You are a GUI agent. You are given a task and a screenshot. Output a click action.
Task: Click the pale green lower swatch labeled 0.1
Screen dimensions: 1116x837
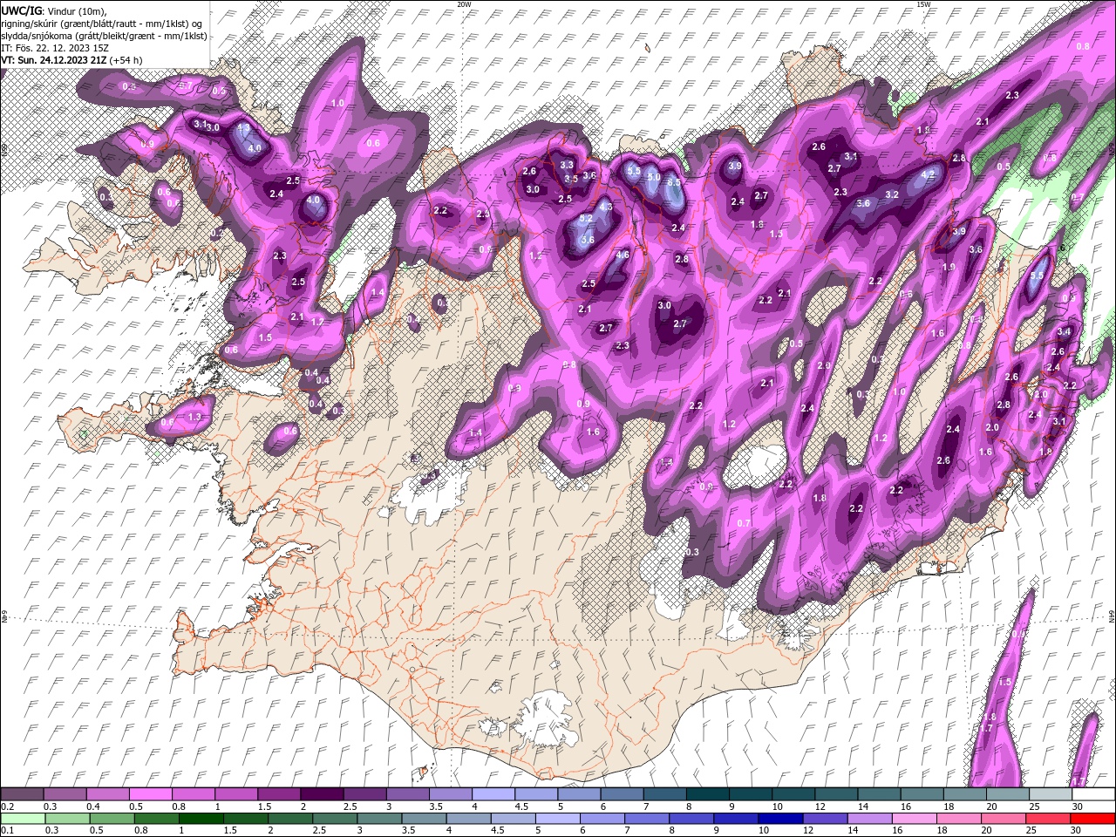(x=23, y=819)
